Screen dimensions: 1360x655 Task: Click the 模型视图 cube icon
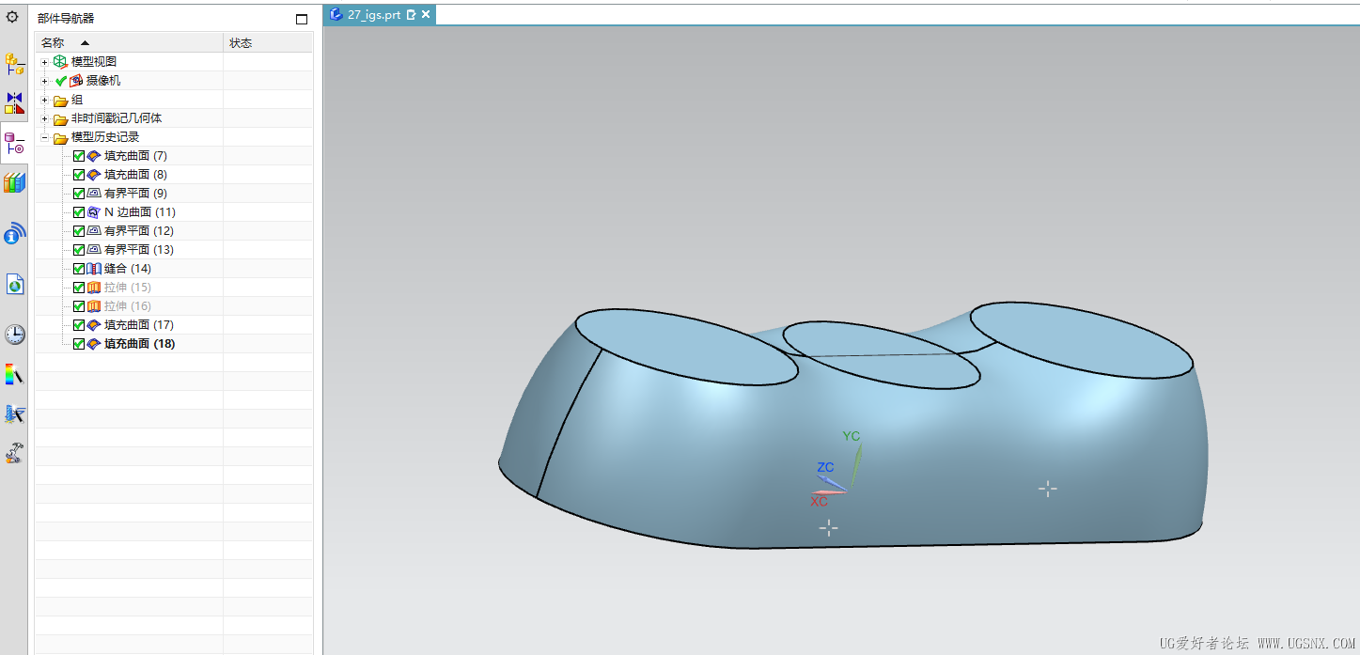click(60, 62)
